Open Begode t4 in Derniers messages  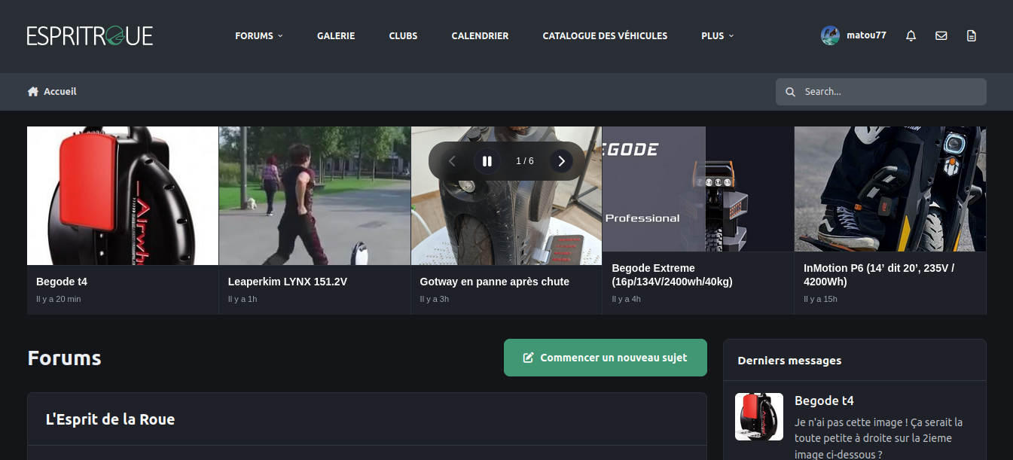824,401
